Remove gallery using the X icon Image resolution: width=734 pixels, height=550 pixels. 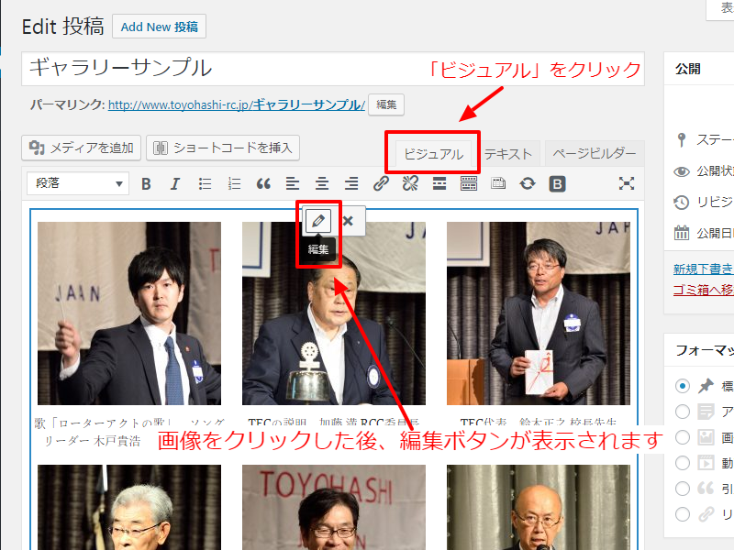348,221
